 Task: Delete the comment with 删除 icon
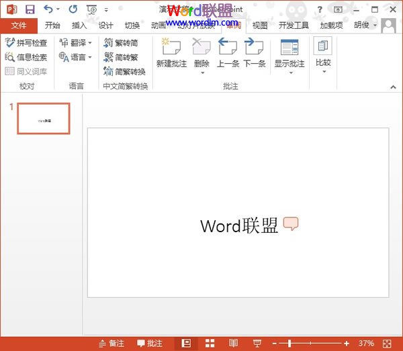click(201, 46)
